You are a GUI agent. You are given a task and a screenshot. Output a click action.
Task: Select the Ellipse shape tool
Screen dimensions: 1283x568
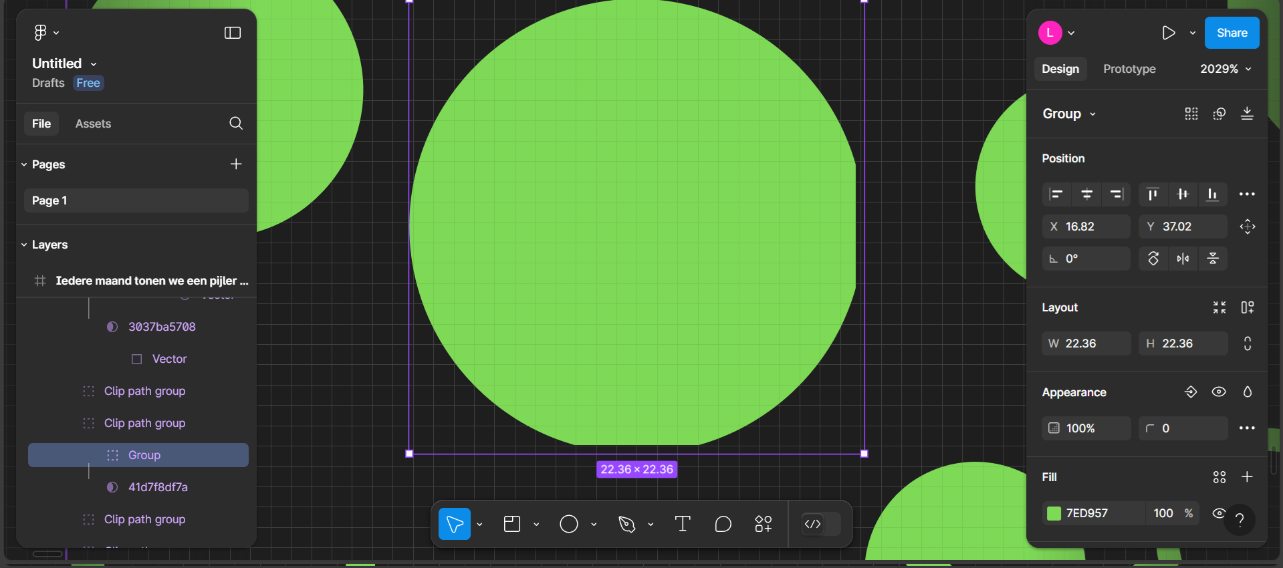(x=569, y=524)
